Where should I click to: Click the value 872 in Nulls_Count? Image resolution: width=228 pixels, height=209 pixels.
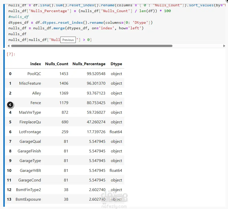click(65, 112)
